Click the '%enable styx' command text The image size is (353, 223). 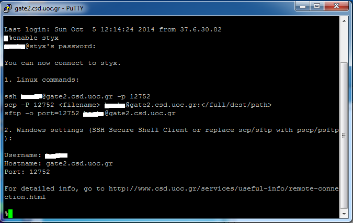pyautogui.click(x=33, y=38)
